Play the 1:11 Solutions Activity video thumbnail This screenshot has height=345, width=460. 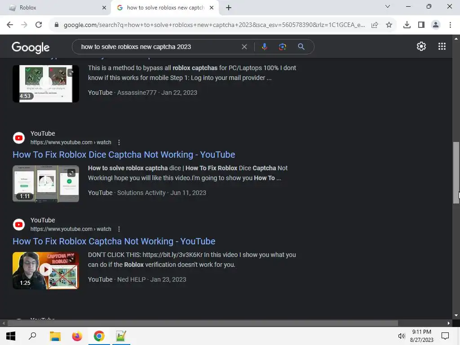(x=46, y=184)
